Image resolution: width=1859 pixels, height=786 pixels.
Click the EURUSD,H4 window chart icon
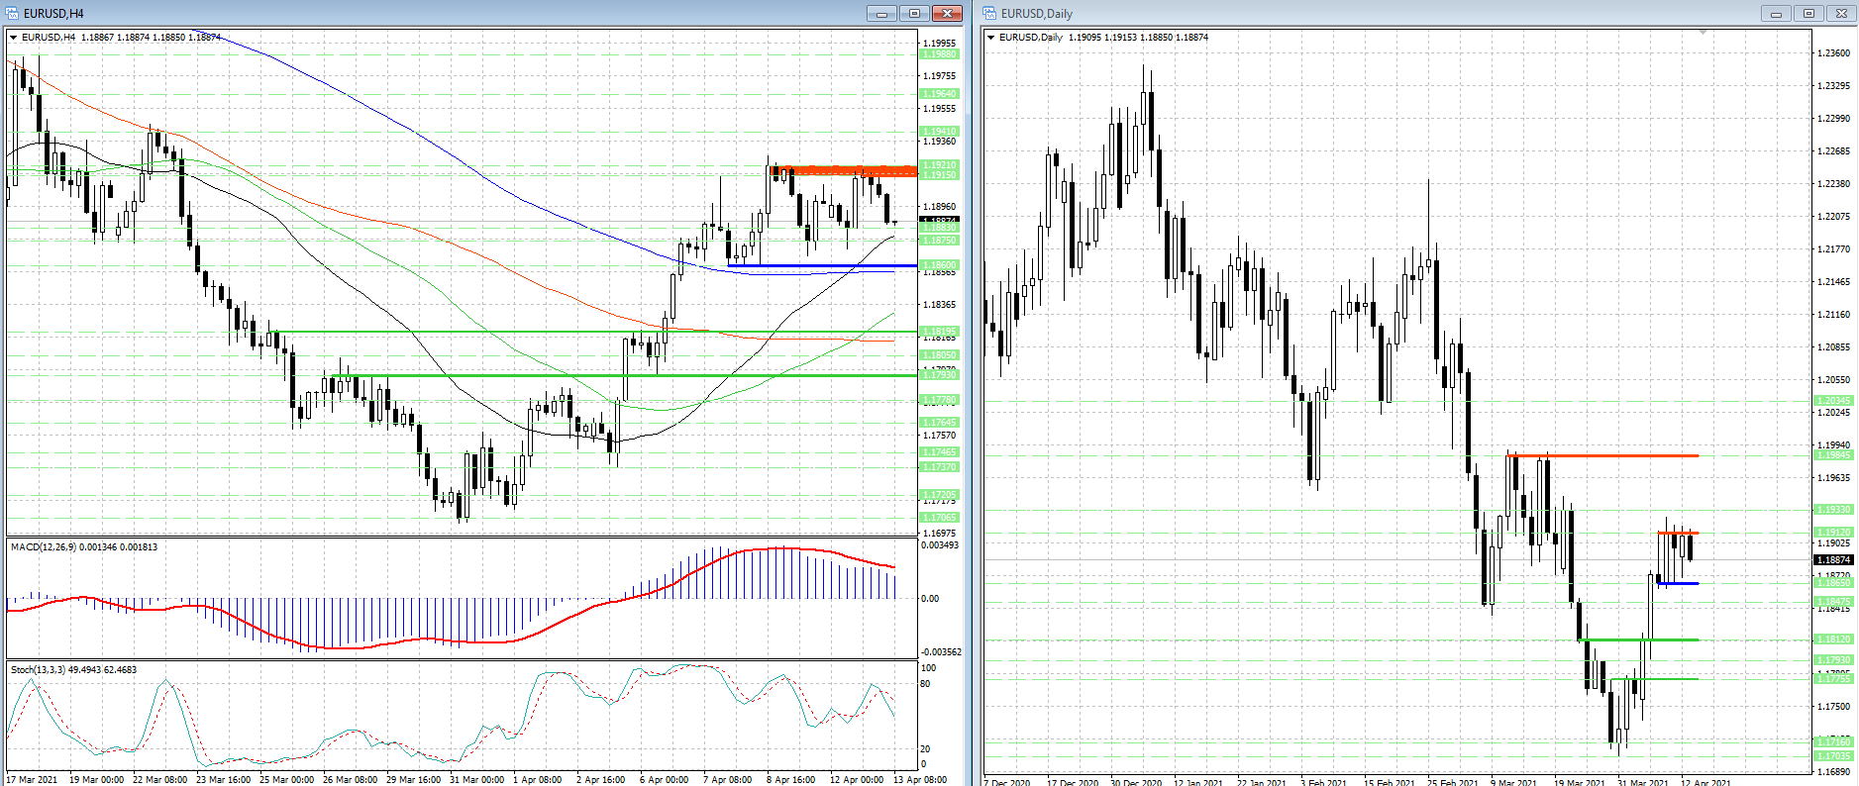click(13, 13)
